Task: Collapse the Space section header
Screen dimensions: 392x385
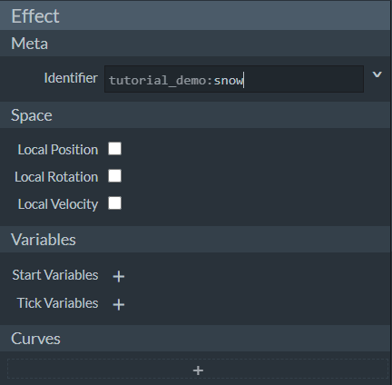Action: pos(195,115)
